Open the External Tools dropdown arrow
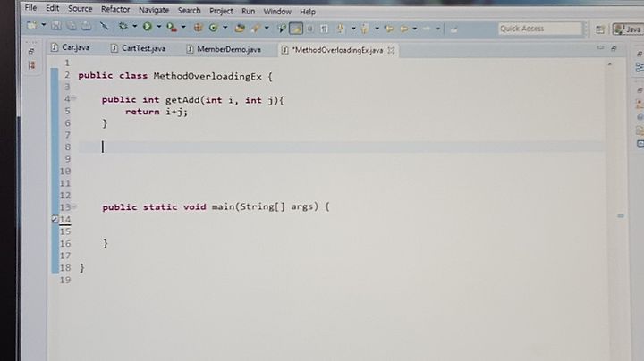The image size is (644, 361). coord(183,27)
